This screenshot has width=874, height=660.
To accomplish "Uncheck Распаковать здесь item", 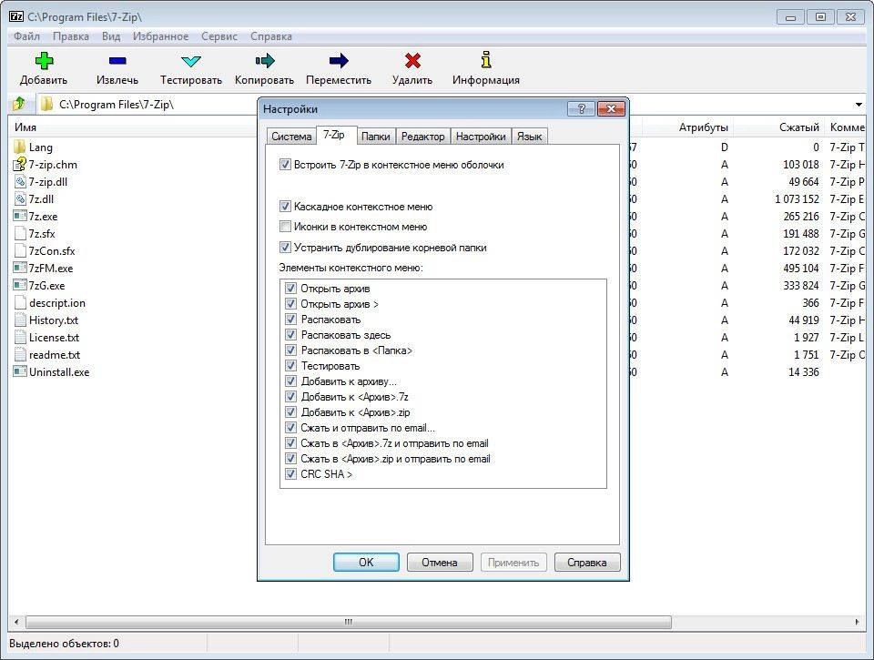I will [290, 334].
